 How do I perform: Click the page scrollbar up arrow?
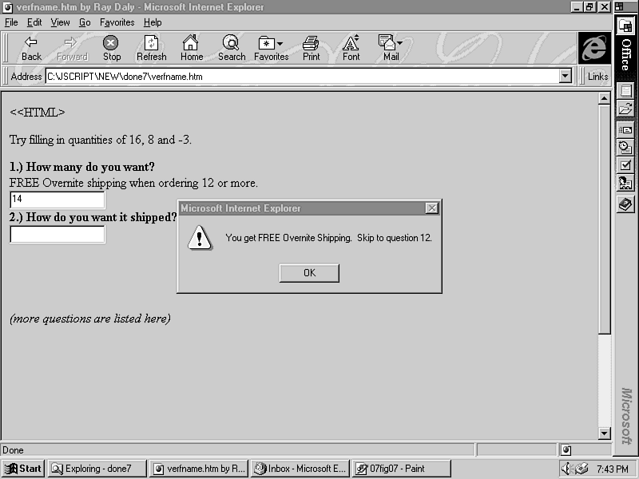[x=605, y=98]
